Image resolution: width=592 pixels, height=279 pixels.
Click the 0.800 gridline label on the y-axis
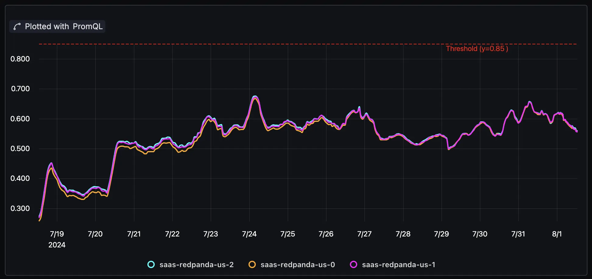click(19, 59)
